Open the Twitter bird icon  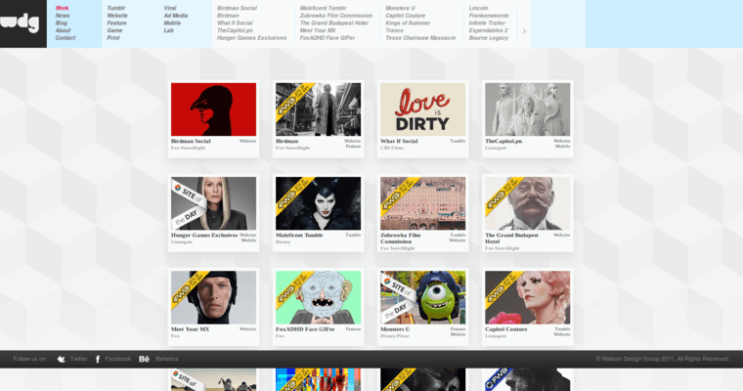61,360
